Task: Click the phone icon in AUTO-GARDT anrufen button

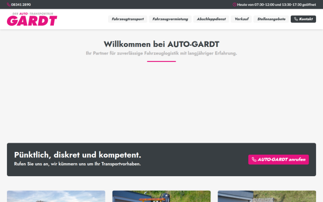Action: 254,159
